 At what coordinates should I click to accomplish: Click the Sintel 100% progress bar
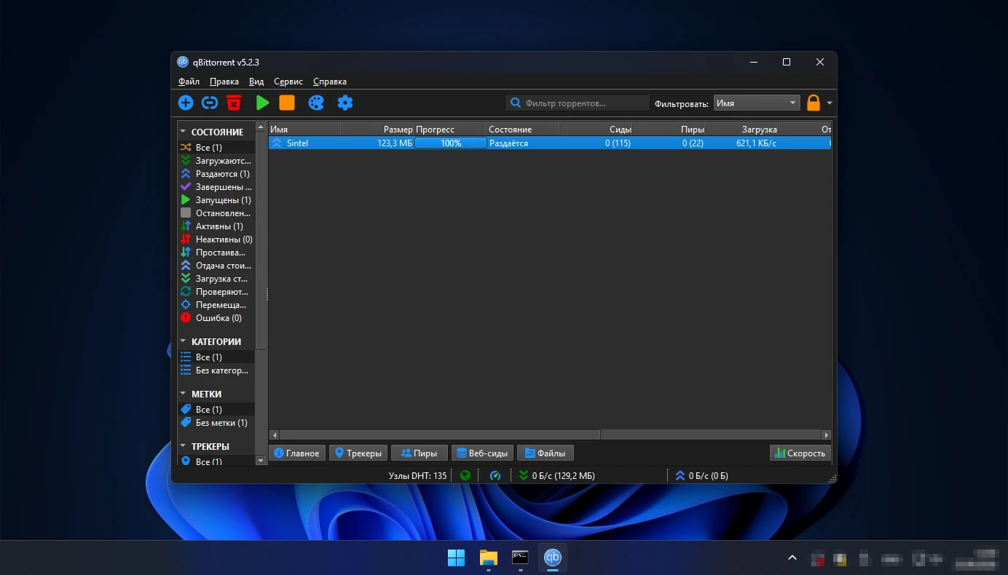tap(451, 143)
